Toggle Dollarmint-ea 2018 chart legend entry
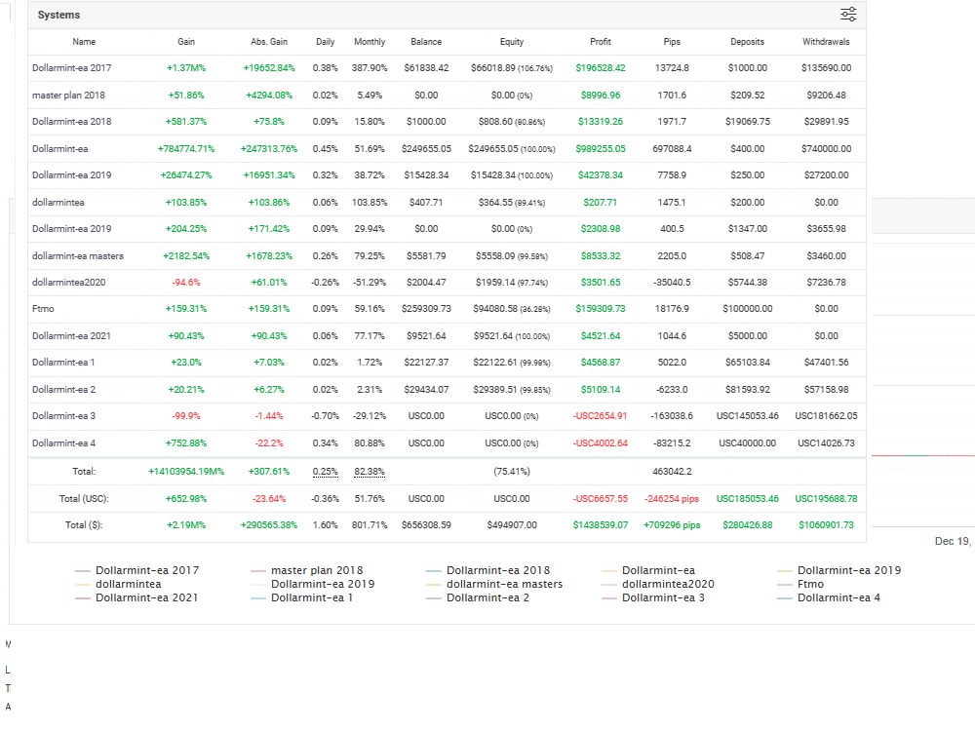The image size is (975, 731). [487, 570]
